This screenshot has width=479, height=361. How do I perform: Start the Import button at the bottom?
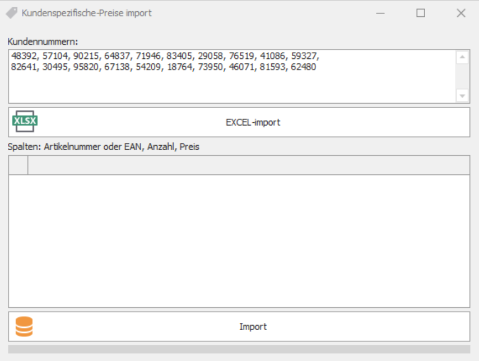(x=253, y=327)
